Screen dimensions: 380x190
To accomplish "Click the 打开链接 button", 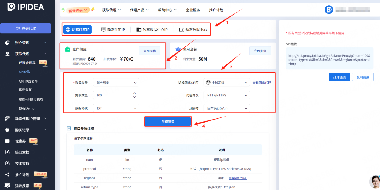I will [339, 77].
